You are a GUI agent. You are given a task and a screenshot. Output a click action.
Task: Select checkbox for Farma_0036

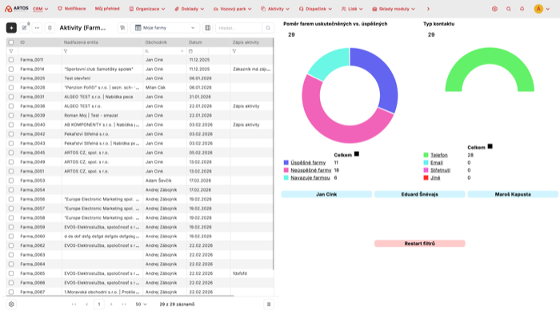[x=11, y=106]
